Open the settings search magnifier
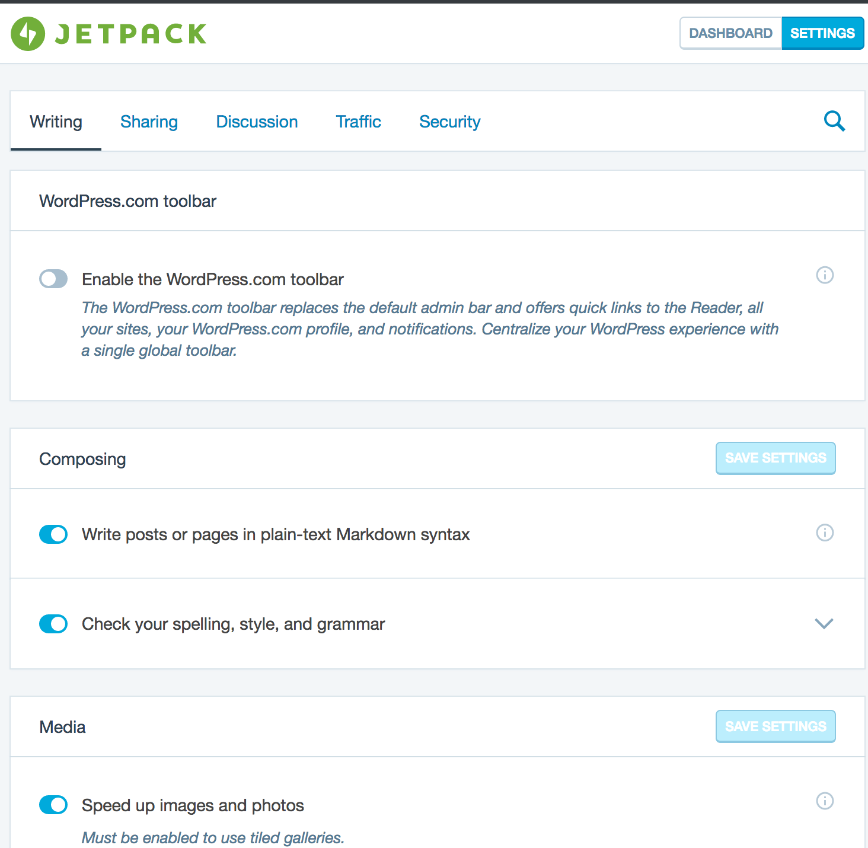868x848 pixels. 834,121
